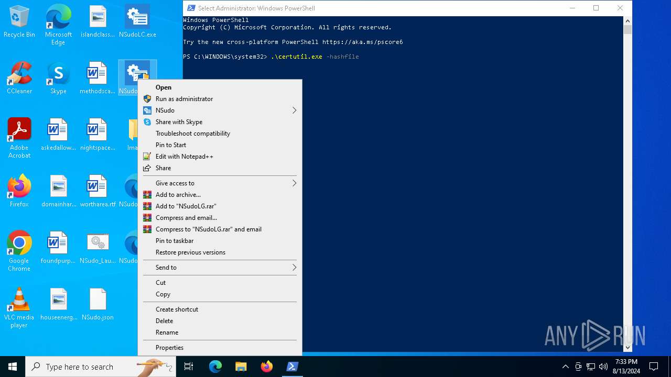
Task: Expand the Send to submenu
Action: [220, 268]
